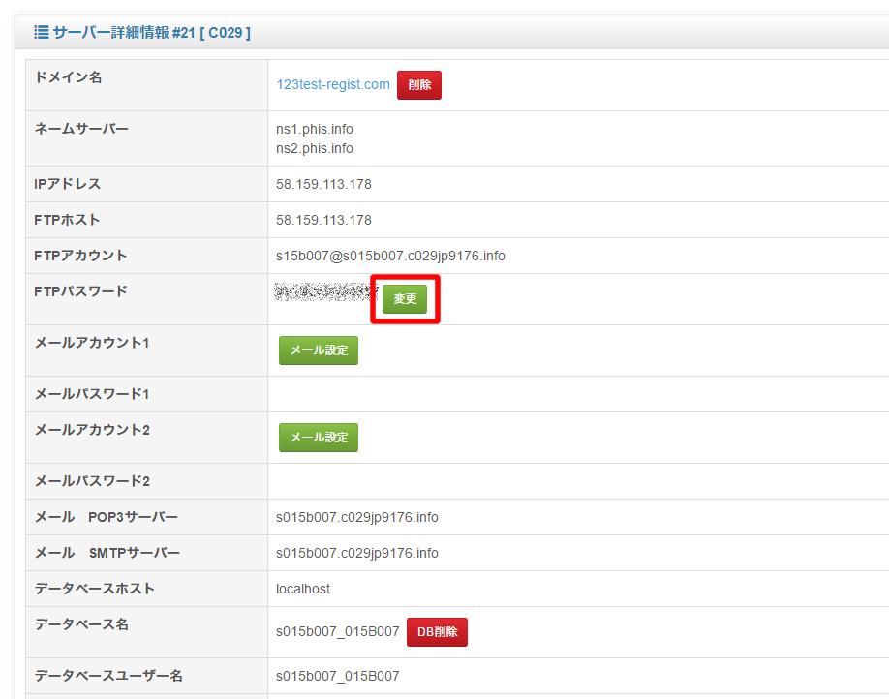Click the サーバー詳細情報 #21 header title
This screenshot has height=699, width=889.
151,32
